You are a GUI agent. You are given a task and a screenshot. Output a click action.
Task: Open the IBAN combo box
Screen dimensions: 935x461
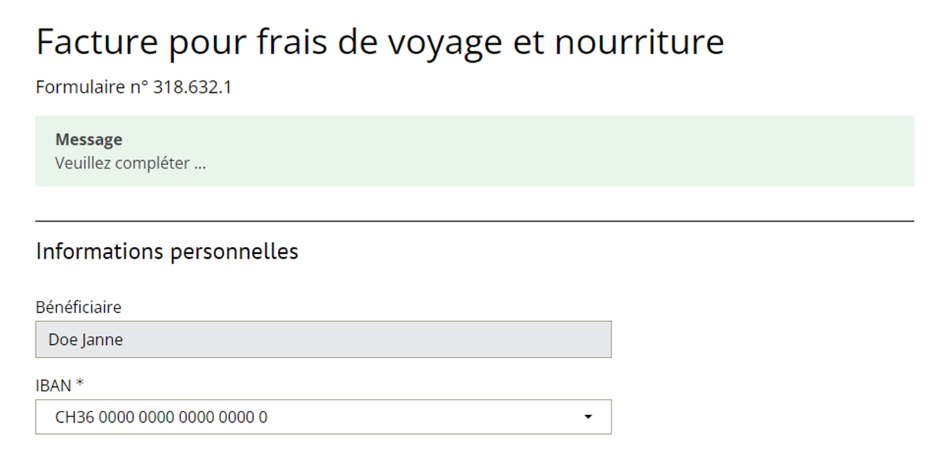(x=323, y=417)
